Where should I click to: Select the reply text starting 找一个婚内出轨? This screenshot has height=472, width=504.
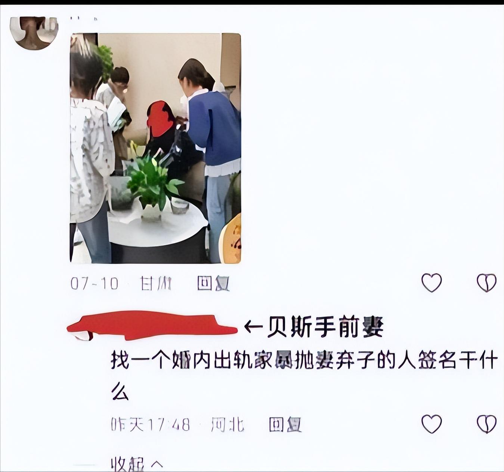304,376
